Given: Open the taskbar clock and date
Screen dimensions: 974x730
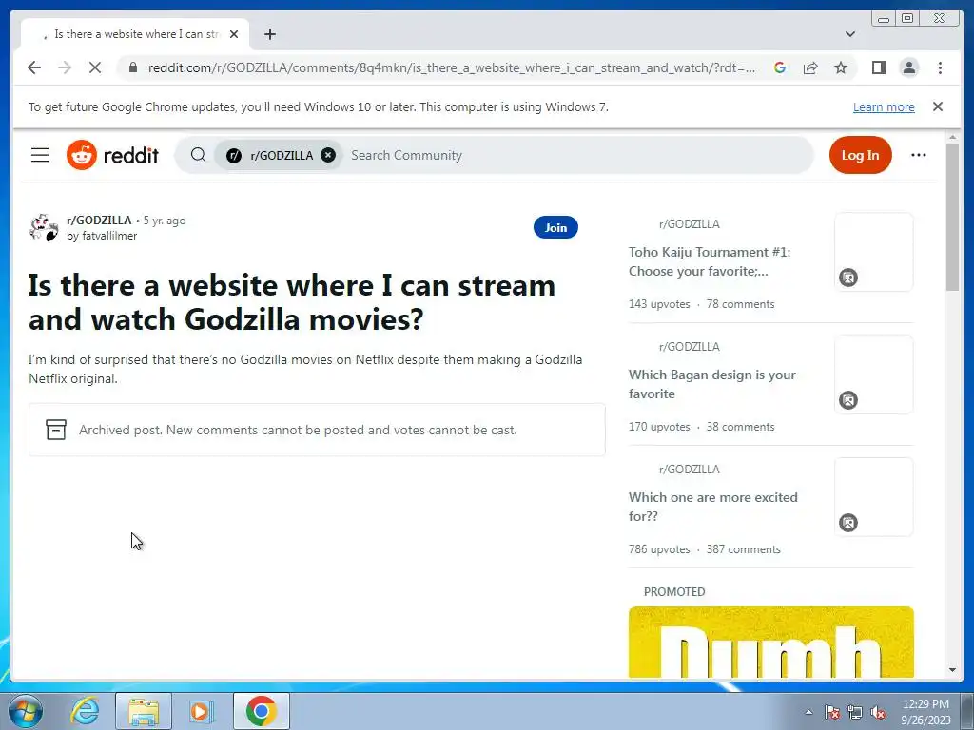Looking at the screenshot, I should 925,712.
